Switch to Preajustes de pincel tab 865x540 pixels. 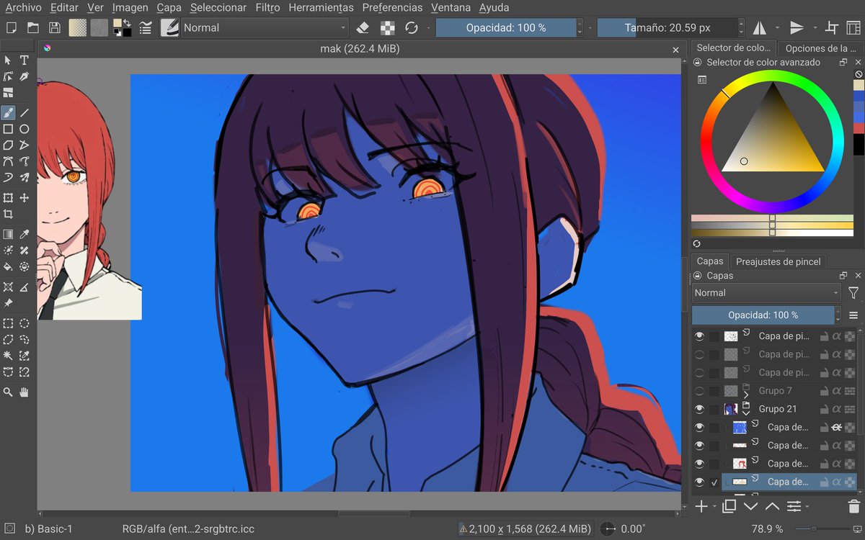778,261
